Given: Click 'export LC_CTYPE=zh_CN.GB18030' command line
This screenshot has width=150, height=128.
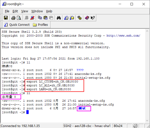Looking at the screenshot, I should click(x=52, y=82).
